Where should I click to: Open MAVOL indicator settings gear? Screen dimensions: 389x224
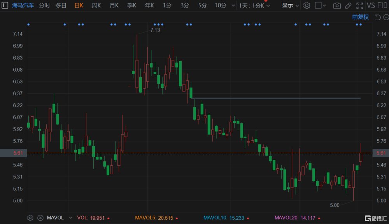(x=30, y=218)
